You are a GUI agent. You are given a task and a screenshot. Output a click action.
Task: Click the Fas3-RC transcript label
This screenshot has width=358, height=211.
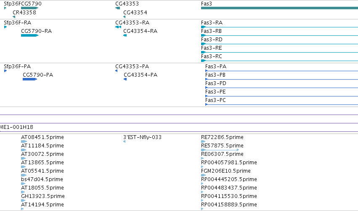tap(212, 56)
